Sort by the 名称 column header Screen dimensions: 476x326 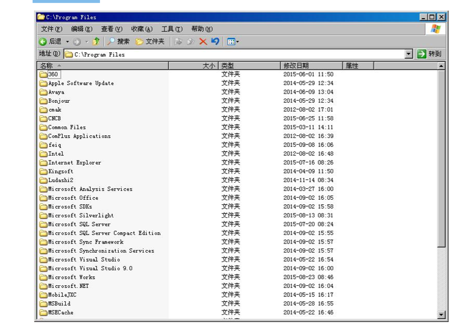pyautogui.click(x=103, y=65)
